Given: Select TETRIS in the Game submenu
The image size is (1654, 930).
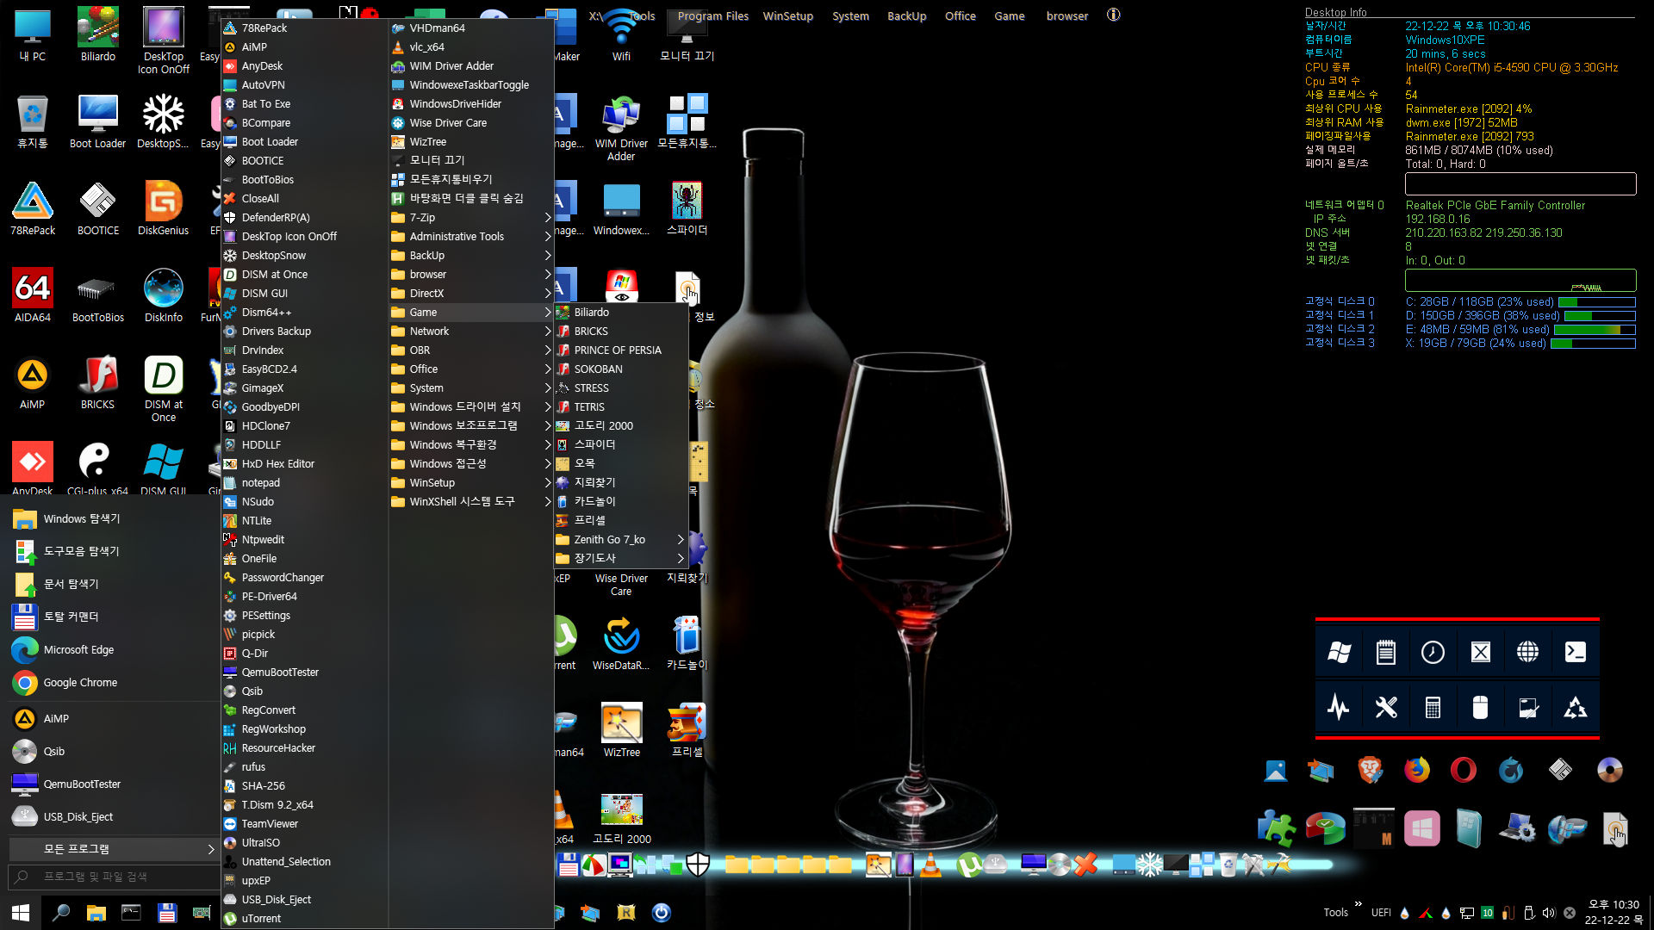Looking at the screenshot, I should pyautogui.click(x=620, y=407).
